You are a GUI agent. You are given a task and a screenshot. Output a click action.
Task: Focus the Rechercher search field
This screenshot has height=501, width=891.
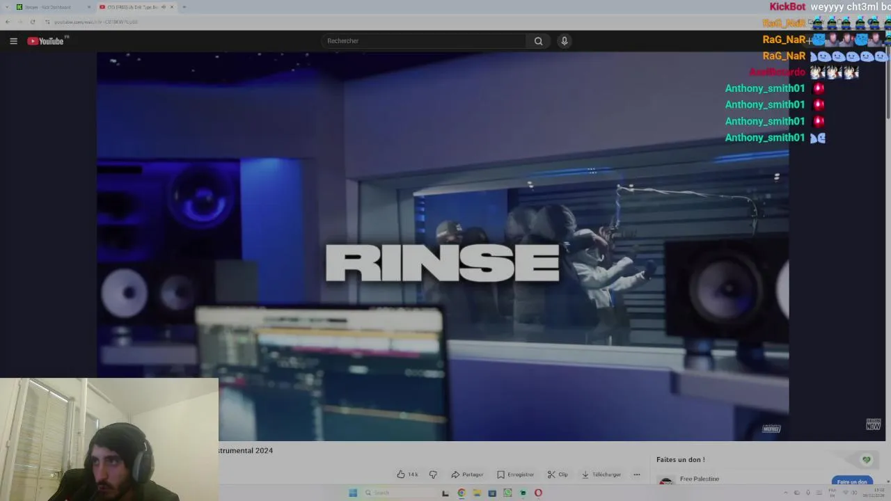coord(425,41)
